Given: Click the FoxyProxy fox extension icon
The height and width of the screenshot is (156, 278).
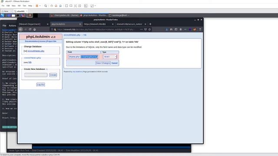Looking at the screenshot, I should pos(195,29).
